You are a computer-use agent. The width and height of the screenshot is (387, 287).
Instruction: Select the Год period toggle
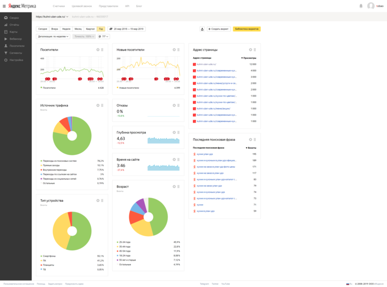pos(101,29)
